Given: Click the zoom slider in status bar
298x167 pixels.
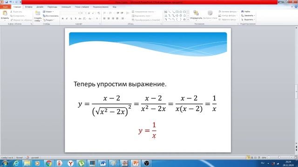Looking at the screenshot, I should (x=279, y=157).
